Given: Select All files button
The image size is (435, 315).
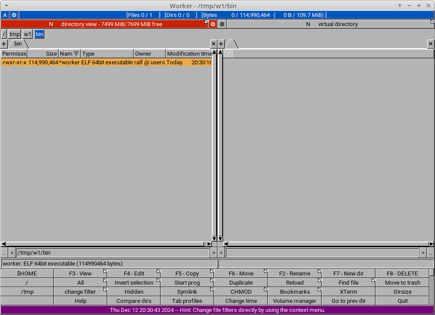Looking at the screenshot, I should point(80,283).
